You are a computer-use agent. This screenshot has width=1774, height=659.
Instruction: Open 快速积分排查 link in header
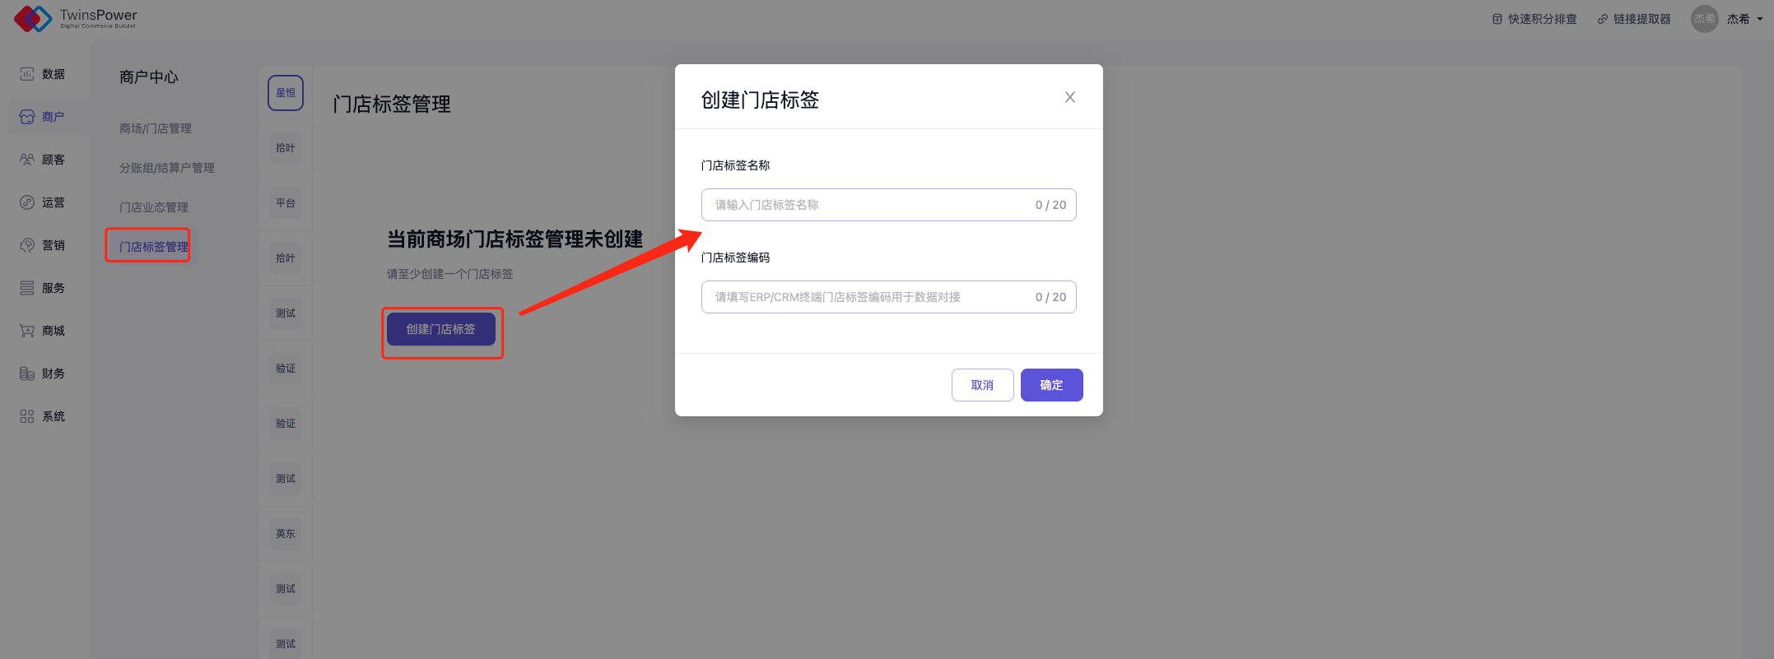tap(1534, 19)
